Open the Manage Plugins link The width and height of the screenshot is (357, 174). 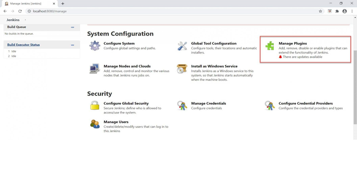(293, 43)
